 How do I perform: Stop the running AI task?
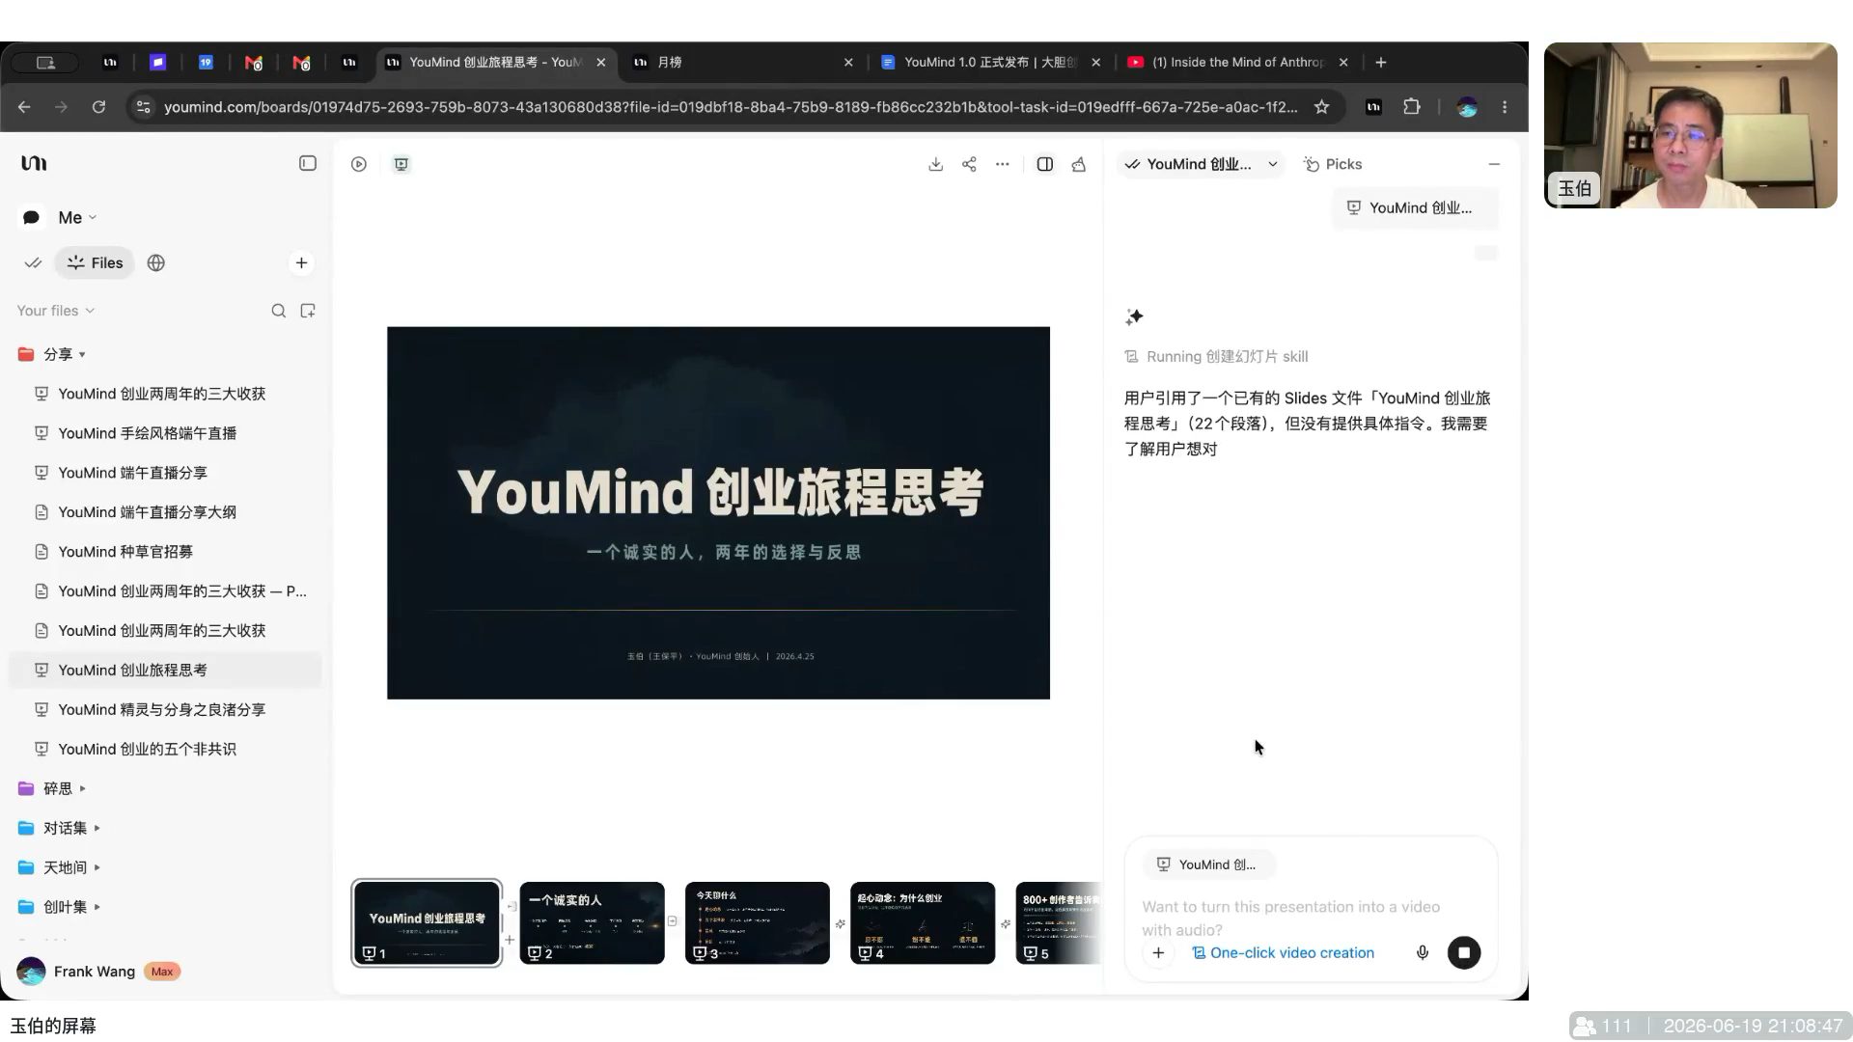click(1464, 952)
